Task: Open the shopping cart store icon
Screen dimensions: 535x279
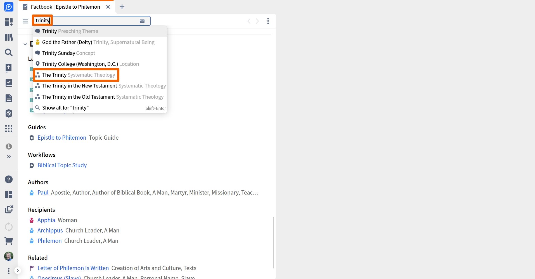Action: [x=9, y=241]
